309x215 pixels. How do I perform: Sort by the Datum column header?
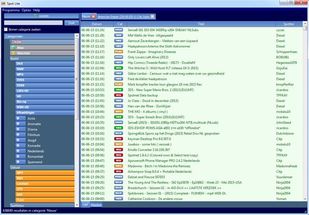97,24
